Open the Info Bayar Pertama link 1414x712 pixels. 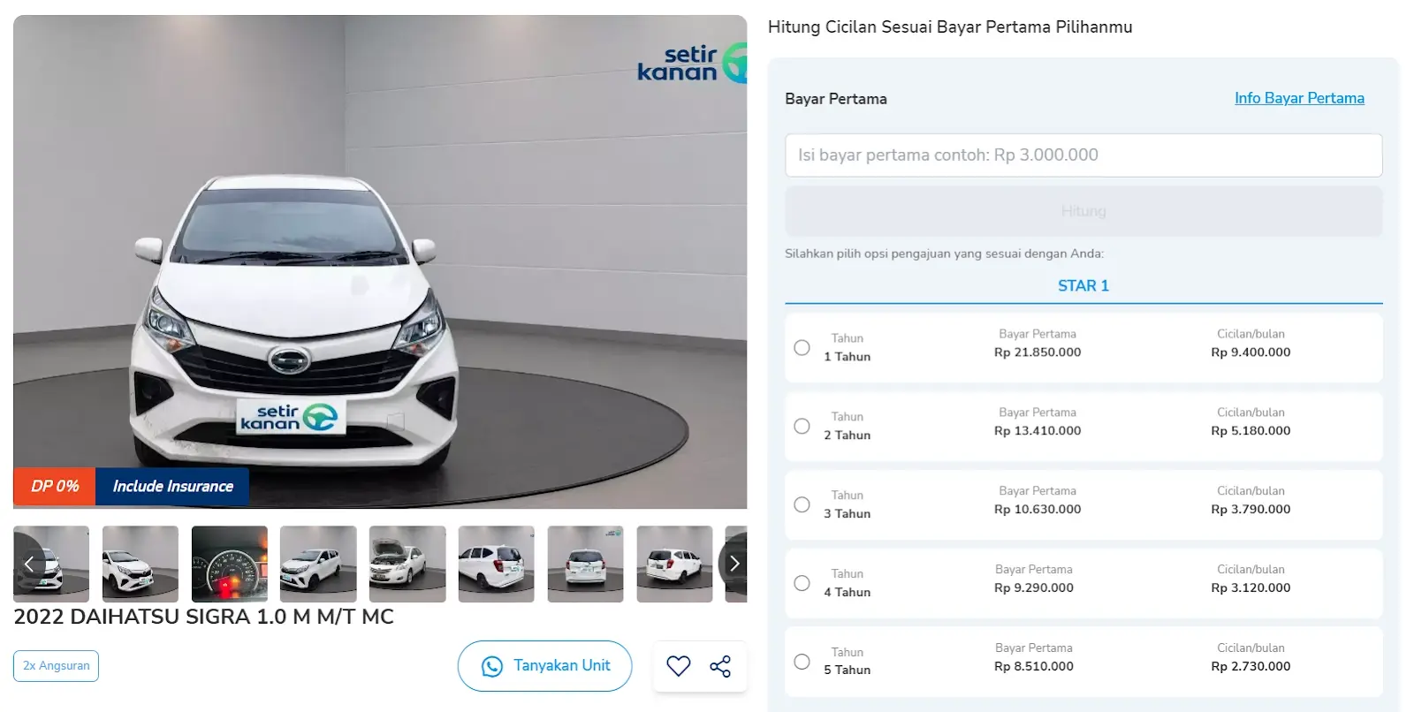1299,98
